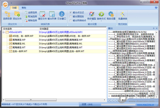The height and width of the screenshot is (108, 160).
Task: Click the 文件名称 column header
Action: pyautogui.click(x=20, y=29)
